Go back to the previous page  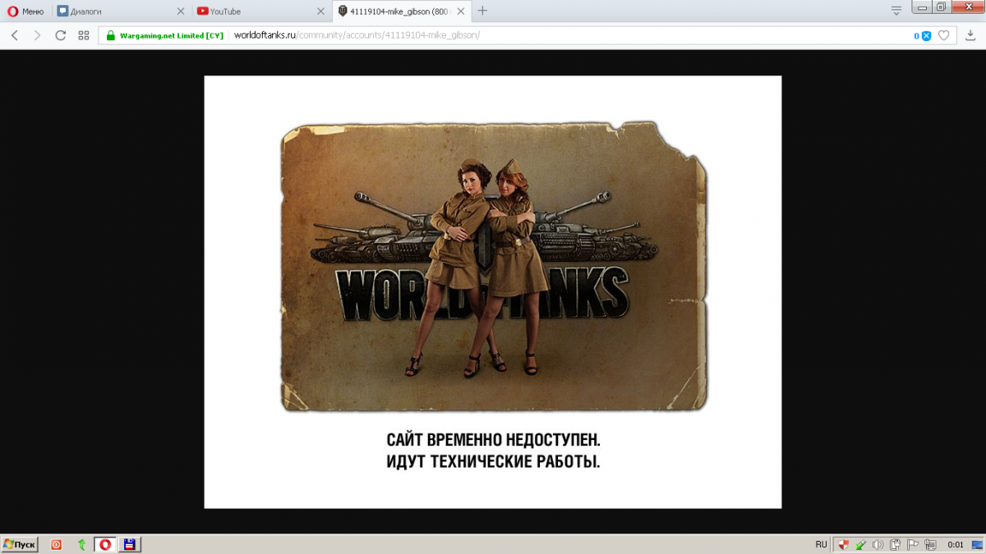pos(15,35)
